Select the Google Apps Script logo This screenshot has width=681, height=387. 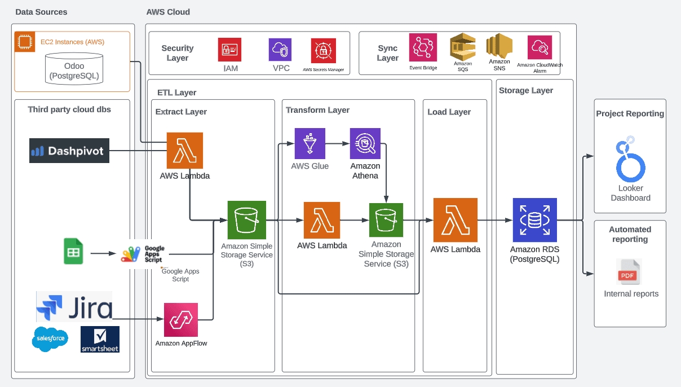coord(143,253)
